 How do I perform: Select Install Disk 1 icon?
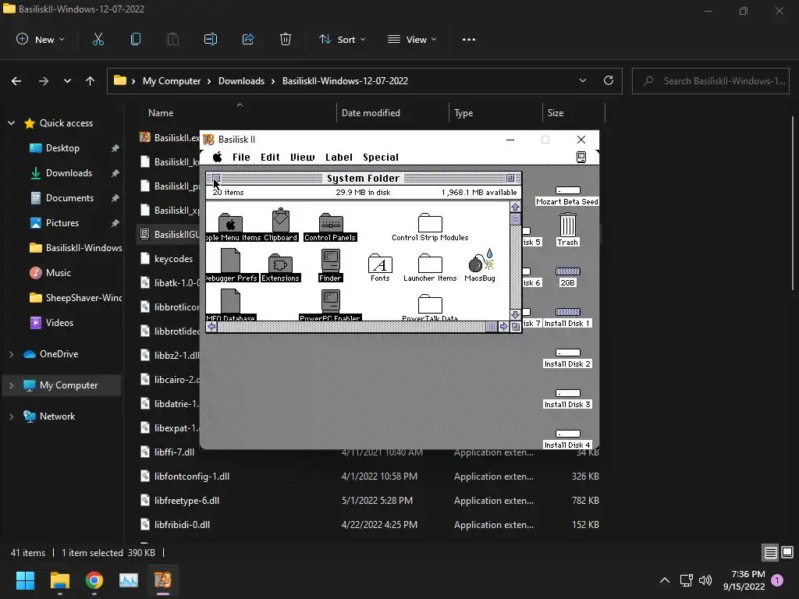tap(568, 312)
